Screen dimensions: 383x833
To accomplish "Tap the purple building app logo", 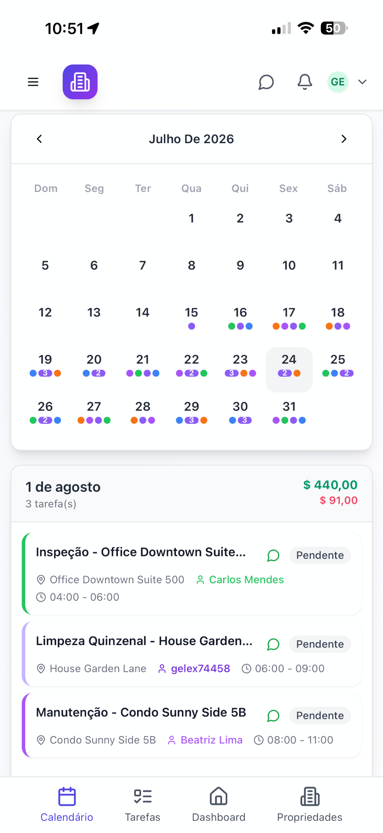I will [x=80, y=82].
